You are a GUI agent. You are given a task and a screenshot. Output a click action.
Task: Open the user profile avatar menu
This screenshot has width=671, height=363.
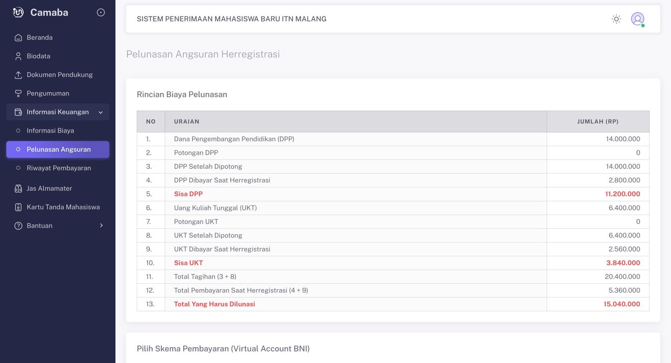click(637, 19)
